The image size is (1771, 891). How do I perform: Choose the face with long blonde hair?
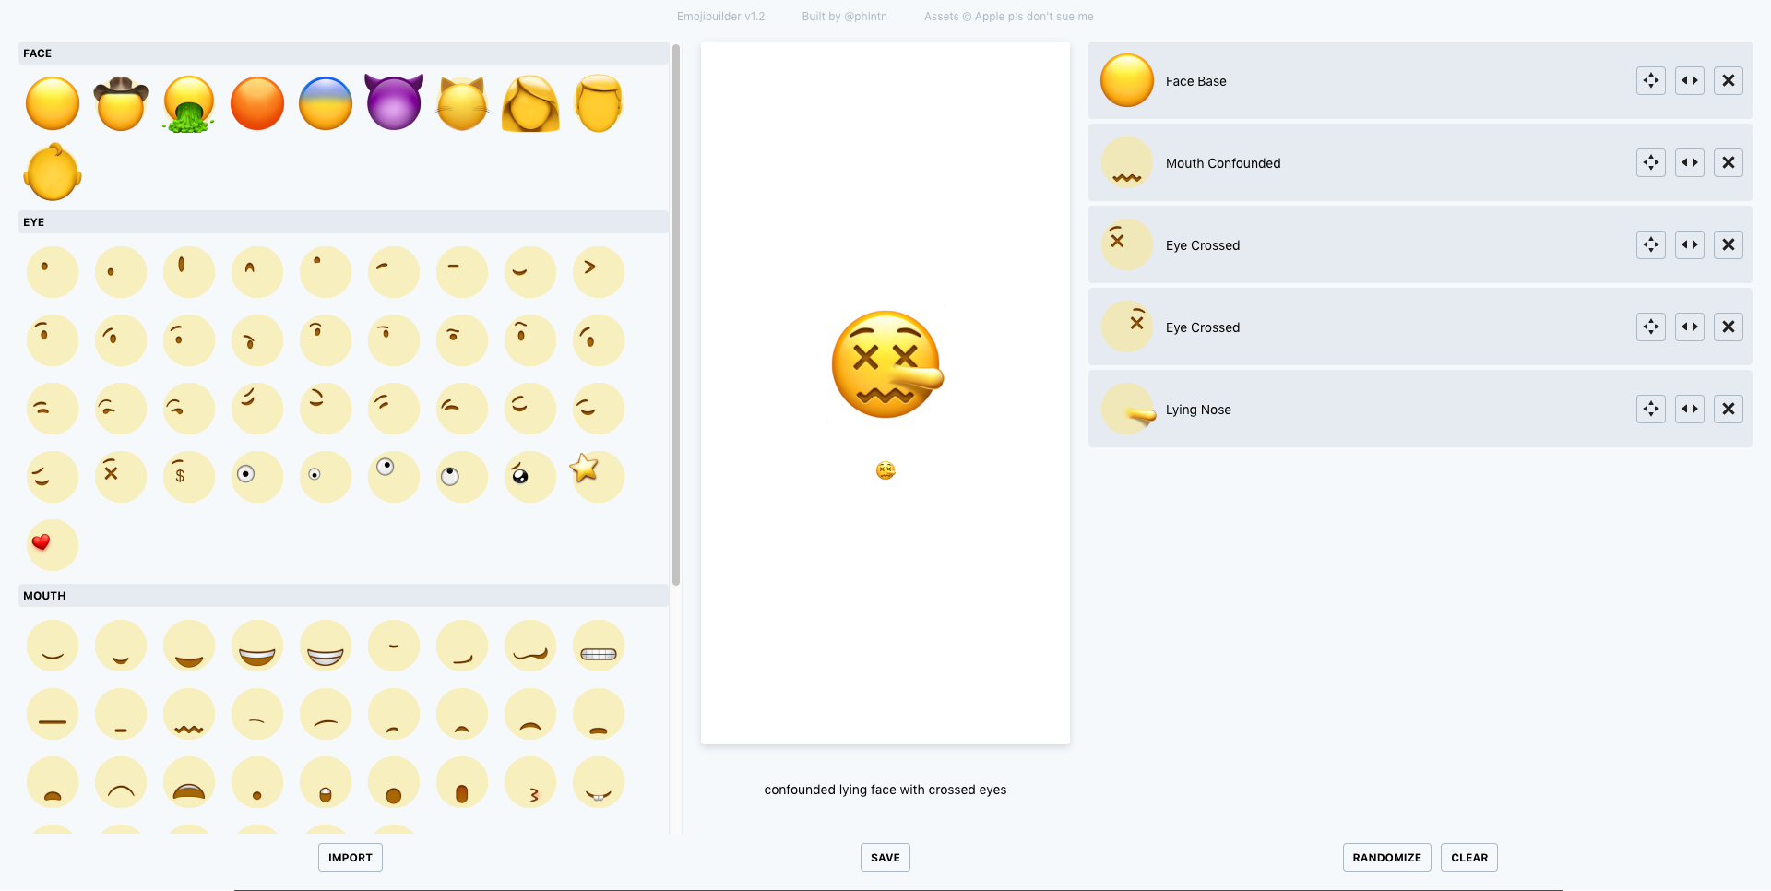coord(530,103)
